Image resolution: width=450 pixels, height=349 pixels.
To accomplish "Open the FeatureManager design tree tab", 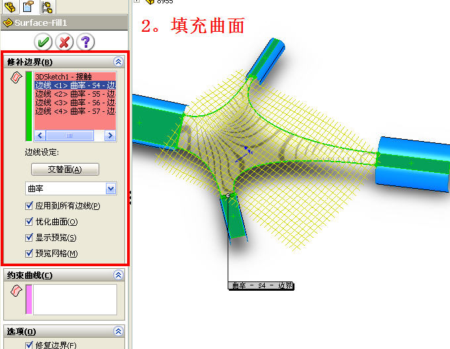I will coord(10,7).
